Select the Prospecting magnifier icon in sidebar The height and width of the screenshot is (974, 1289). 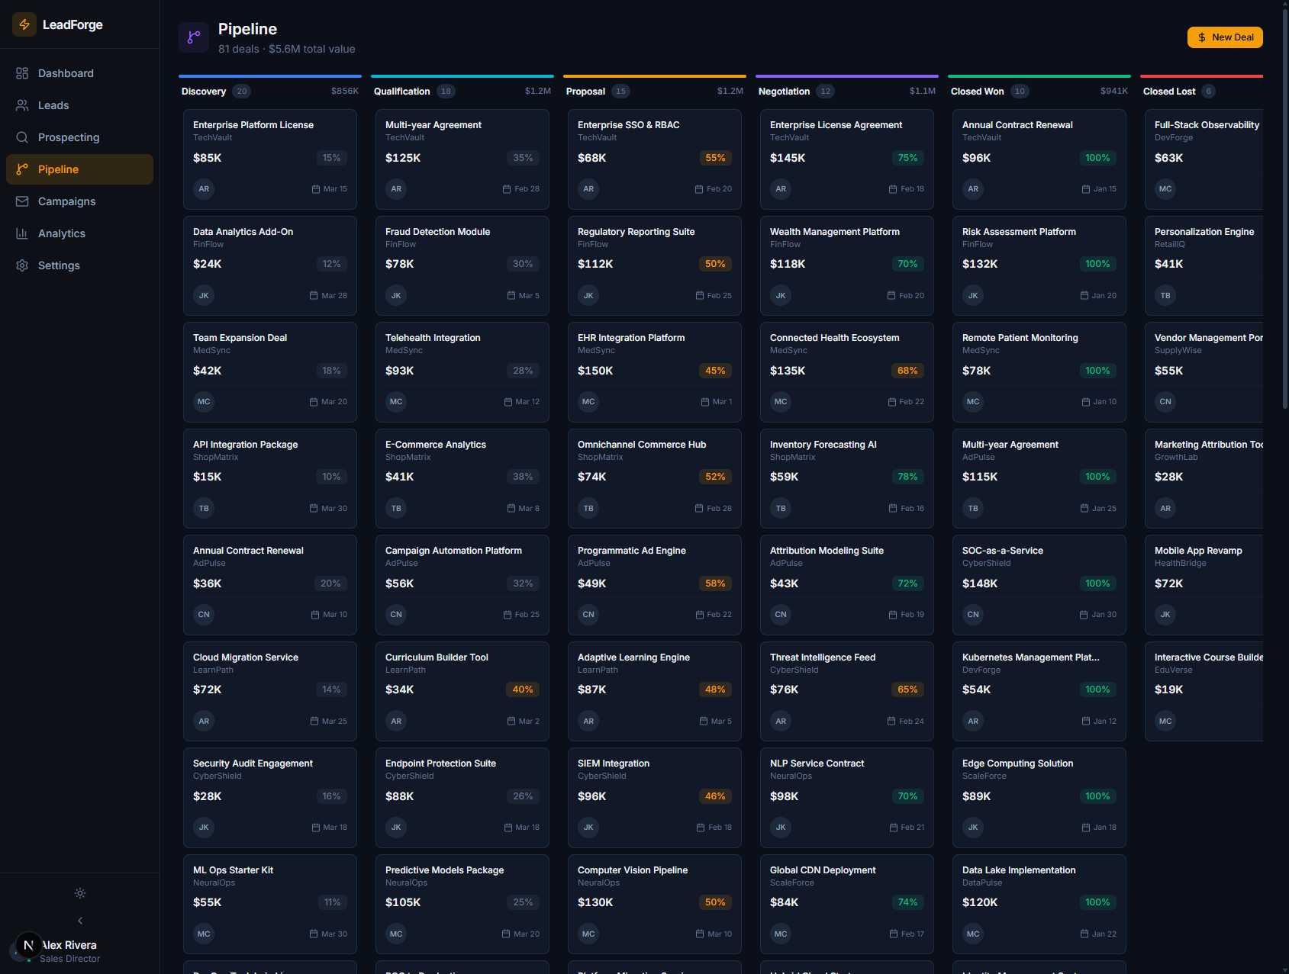pos(22,137)
